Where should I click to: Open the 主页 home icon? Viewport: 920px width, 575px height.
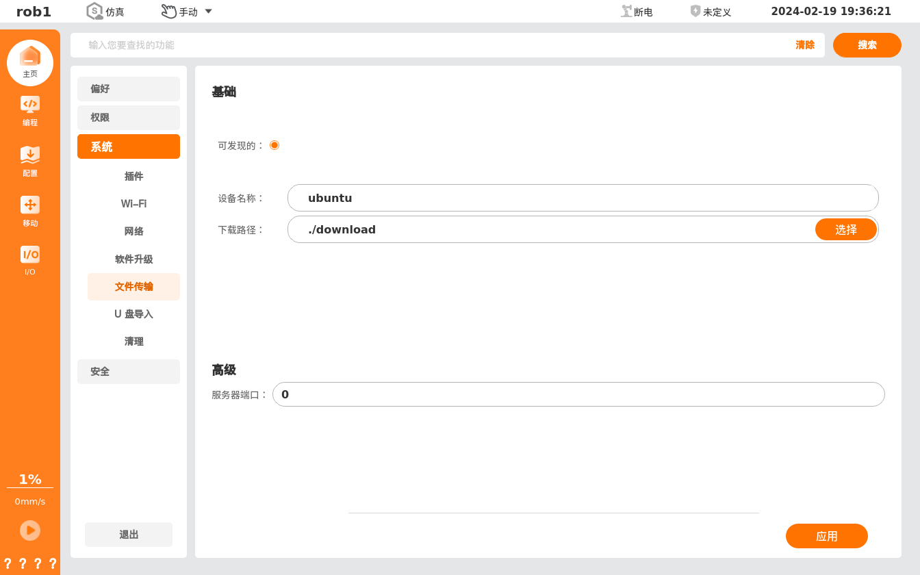[x=30, y=62]
